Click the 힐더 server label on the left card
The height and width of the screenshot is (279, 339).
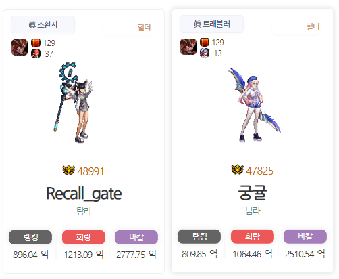(144, 28)
